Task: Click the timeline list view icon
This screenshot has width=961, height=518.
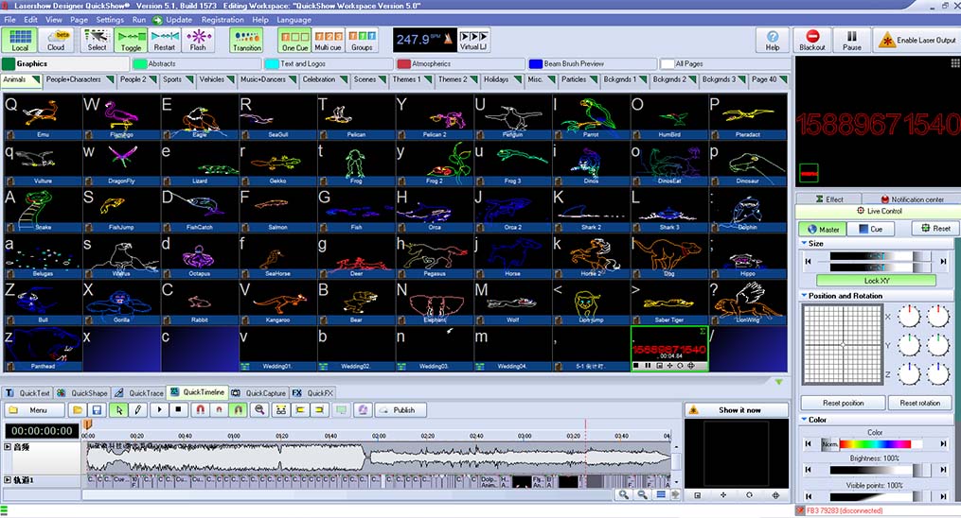Action: [661, 494]
